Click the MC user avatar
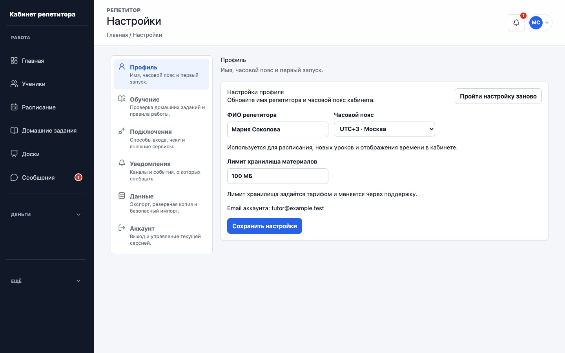565x353 pixels. click(x=536, y=23)
